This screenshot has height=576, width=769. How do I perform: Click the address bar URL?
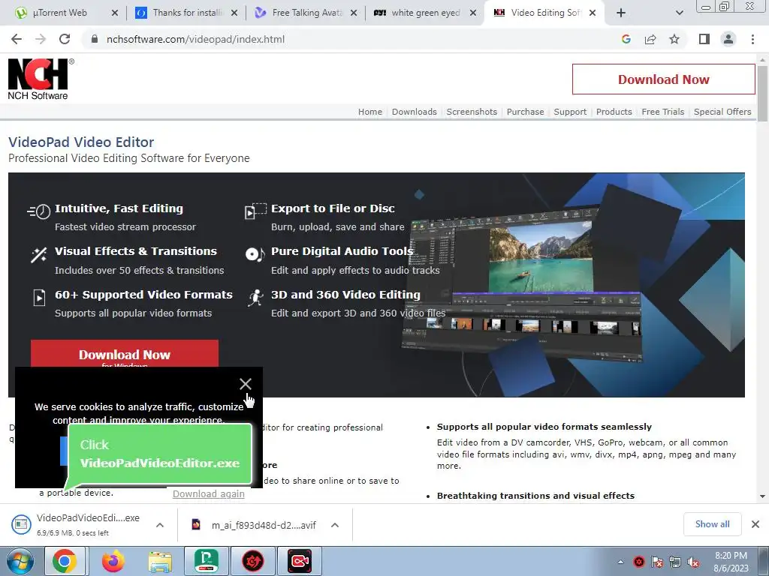[196, 39]
